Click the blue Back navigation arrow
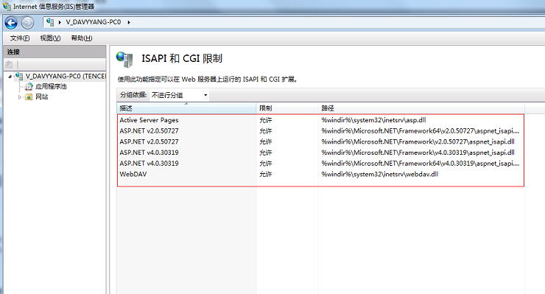The height and width of the screenshot is (294, 545). pos(11,23)
